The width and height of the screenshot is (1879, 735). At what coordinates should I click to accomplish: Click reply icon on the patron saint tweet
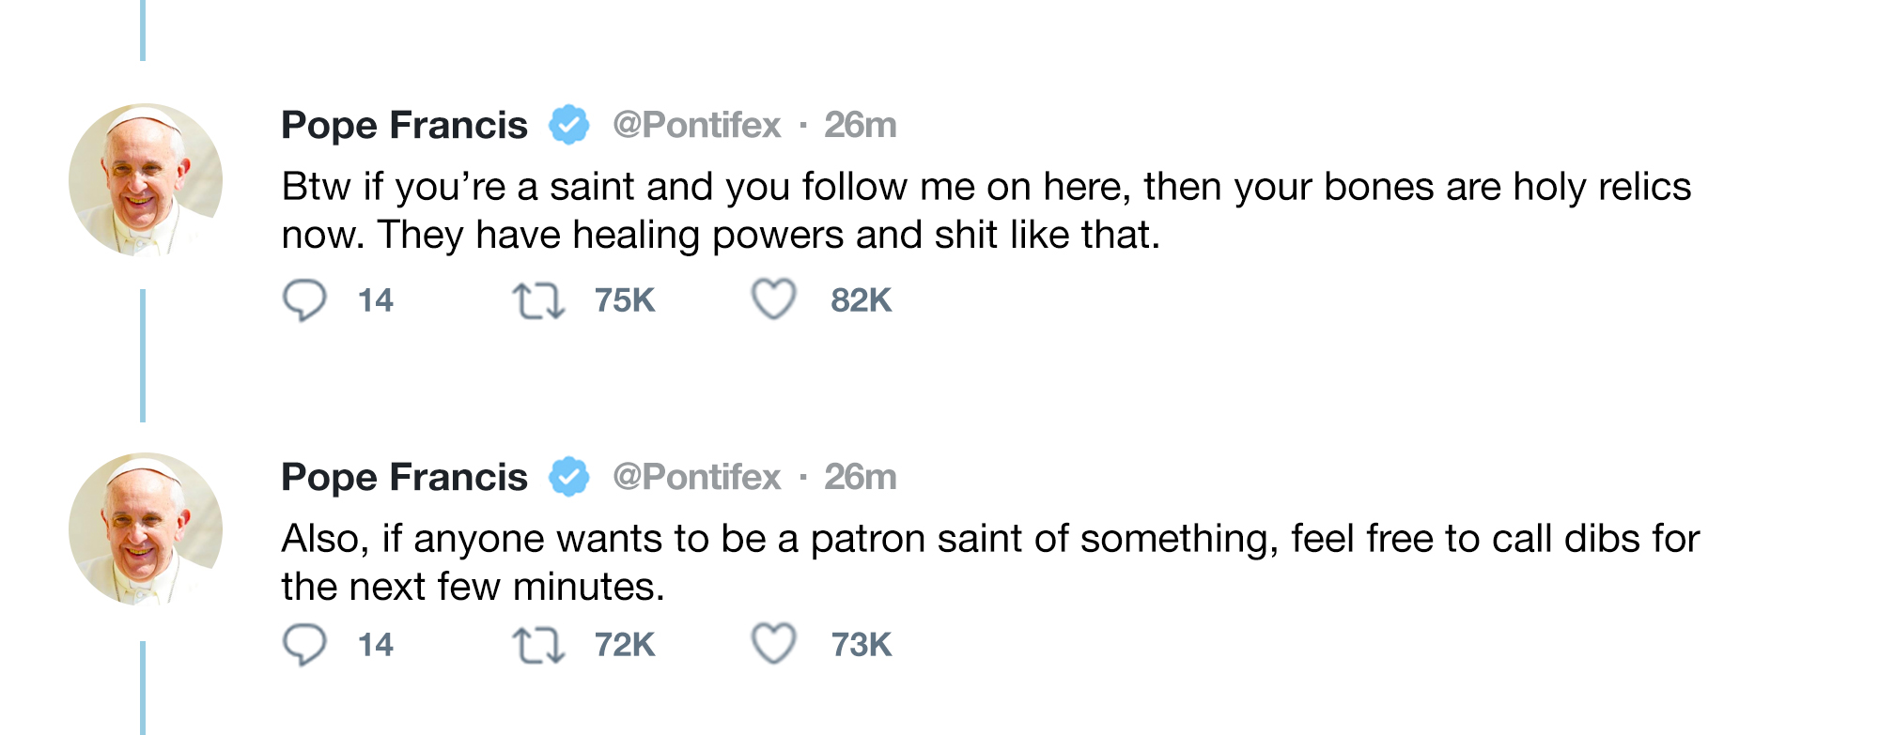point(304,645)
